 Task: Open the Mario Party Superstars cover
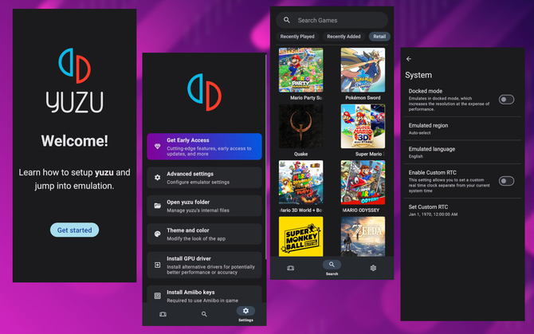[x=300, y=70]
